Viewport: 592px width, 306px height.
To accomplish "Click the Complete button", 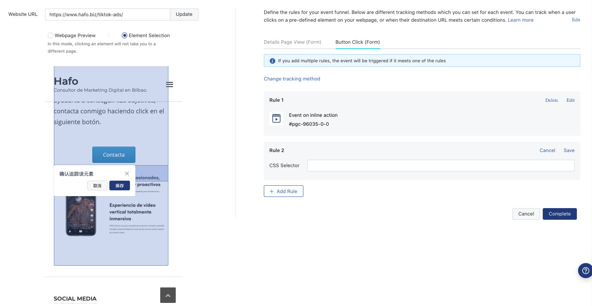I will coord(560,214).
